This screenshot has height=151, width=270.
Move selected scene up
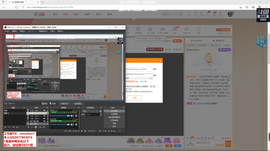[13, 127]
